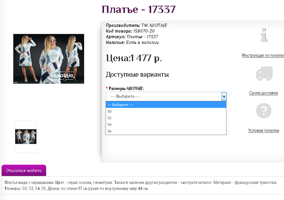
Task: Click the delivery truck icon
Action: tap(264, 73)
